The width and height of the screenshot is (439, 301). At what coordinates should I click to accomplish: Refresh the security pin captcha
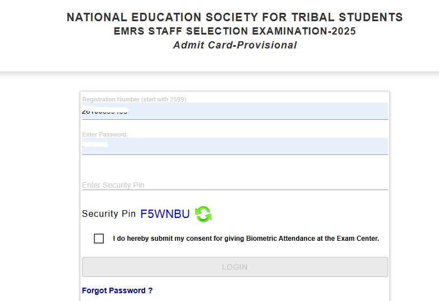click(203, 214)
